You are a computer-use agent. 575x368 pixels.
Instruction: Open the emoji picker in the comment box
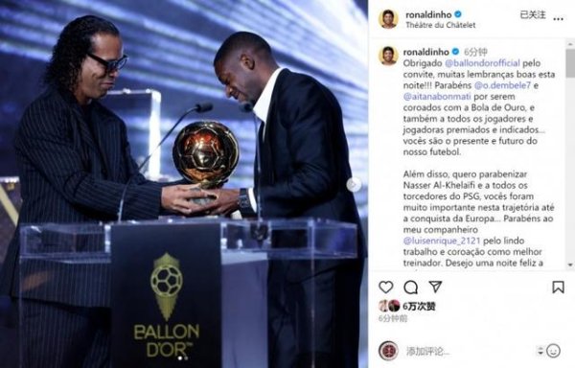[553, 351]
